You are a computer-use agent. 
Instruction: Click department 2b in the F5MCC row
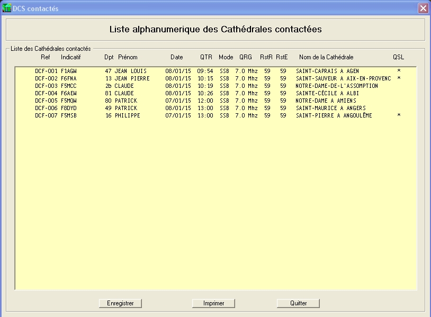pos(109,86)
